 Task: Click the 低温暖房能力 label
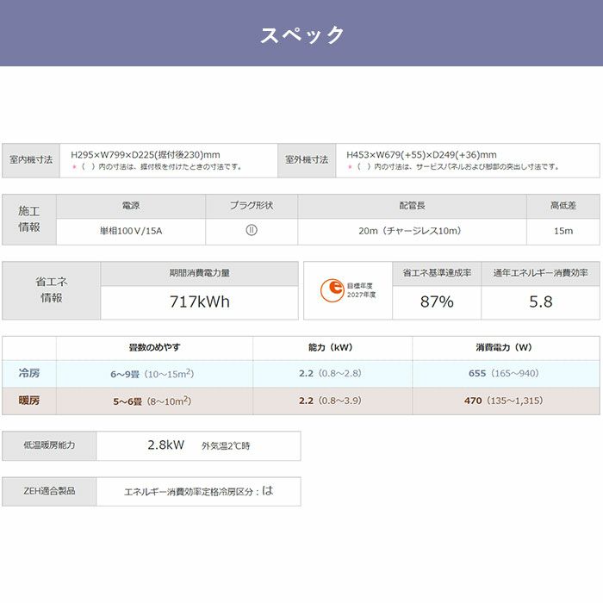coord(49,445)
